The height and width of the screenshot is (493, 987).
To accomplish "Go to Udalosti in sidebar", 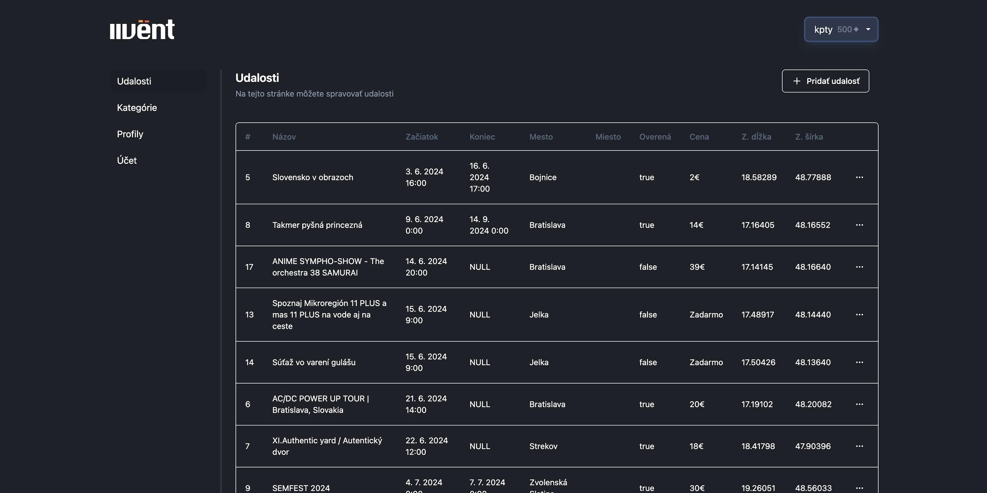I will pos(134,81).
